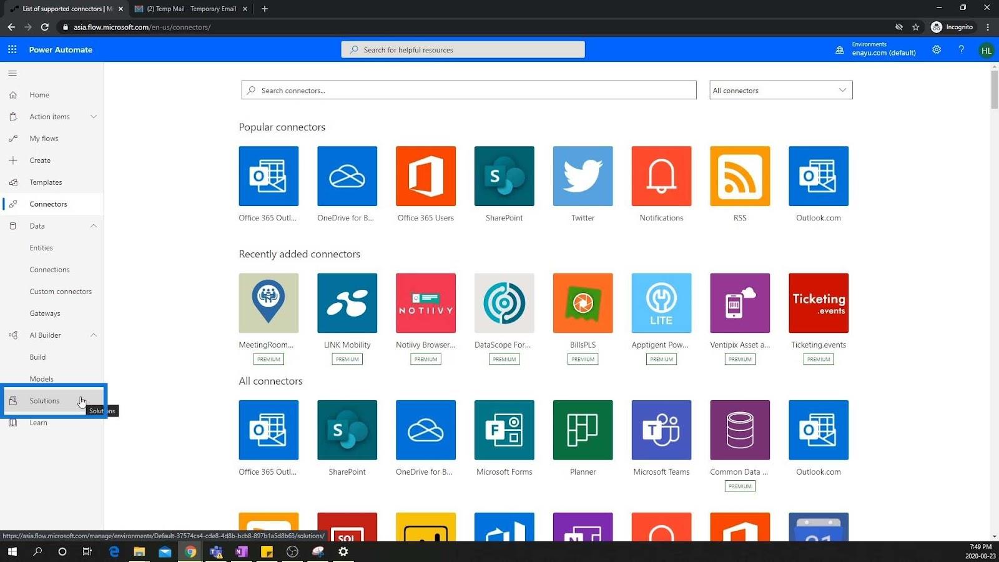Collapse the Data section chevron
999x562 pixels.
(x=94, y=226)
